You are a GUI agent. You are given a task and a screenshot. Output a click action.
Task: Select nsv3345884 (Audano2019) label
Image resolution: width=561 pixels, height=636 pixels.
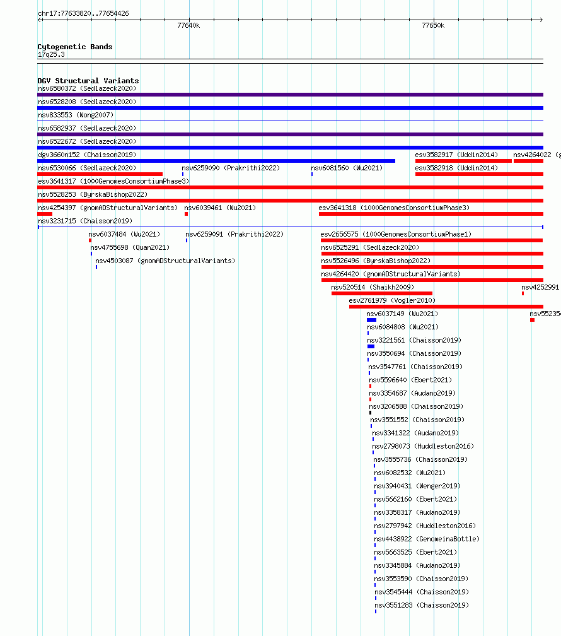417,565
